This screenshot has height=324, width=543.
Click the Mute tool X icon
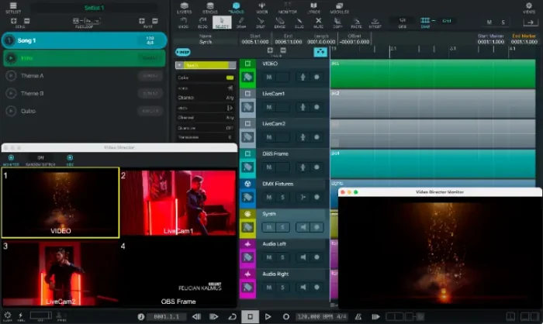[x=318, y=22]
